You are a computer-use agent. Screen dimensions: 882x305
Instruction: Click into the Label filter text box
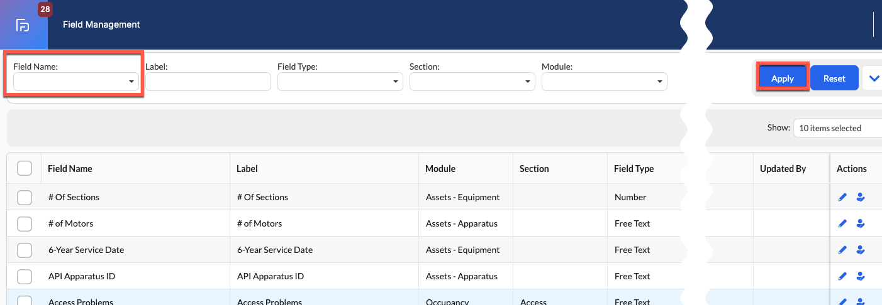point(208,82)
